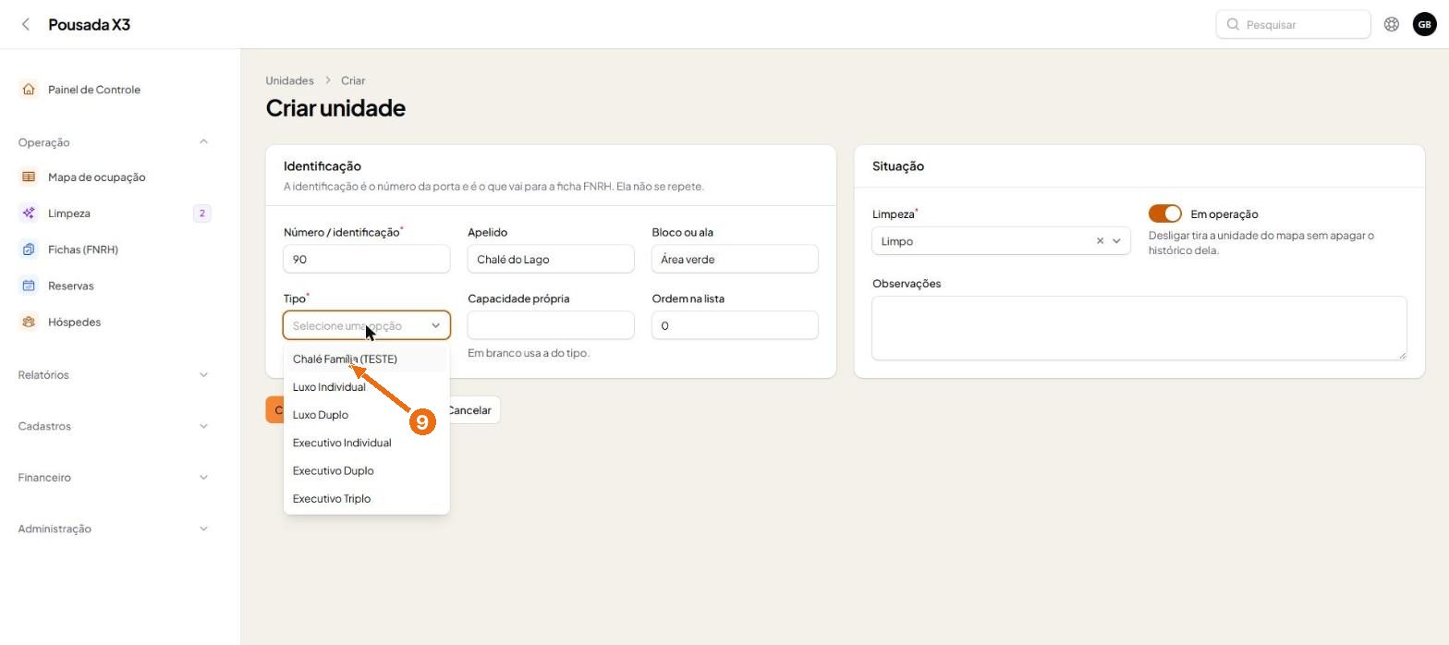The image size is (1449, 645).
Task: Toggle the Em operação switch
Action: click(1165, 213)
